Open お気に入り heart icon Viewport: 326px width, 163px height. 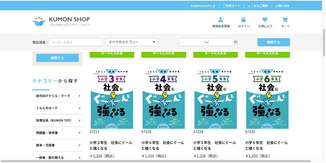coord(265,20)
